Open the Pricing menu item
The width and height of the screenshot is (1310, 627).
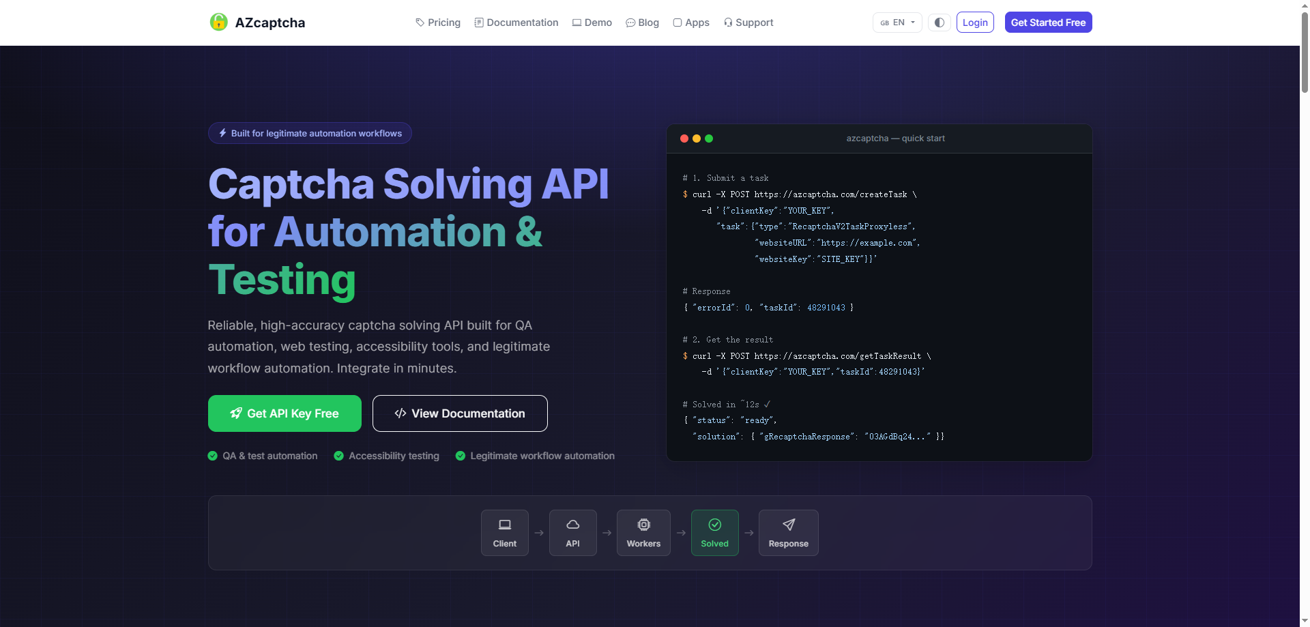(x=438, y=23)
